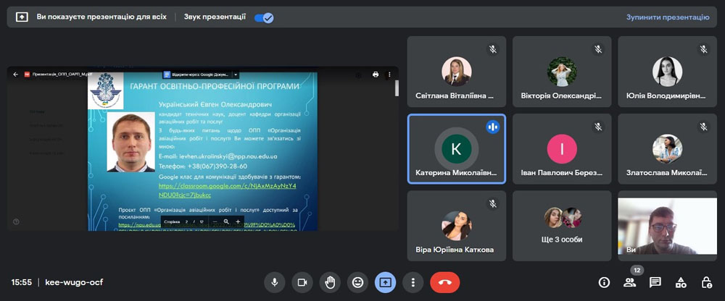The height and width of the screenshot is (301, 725).
Task: Open the activities panel
Action: click(681, 282)
